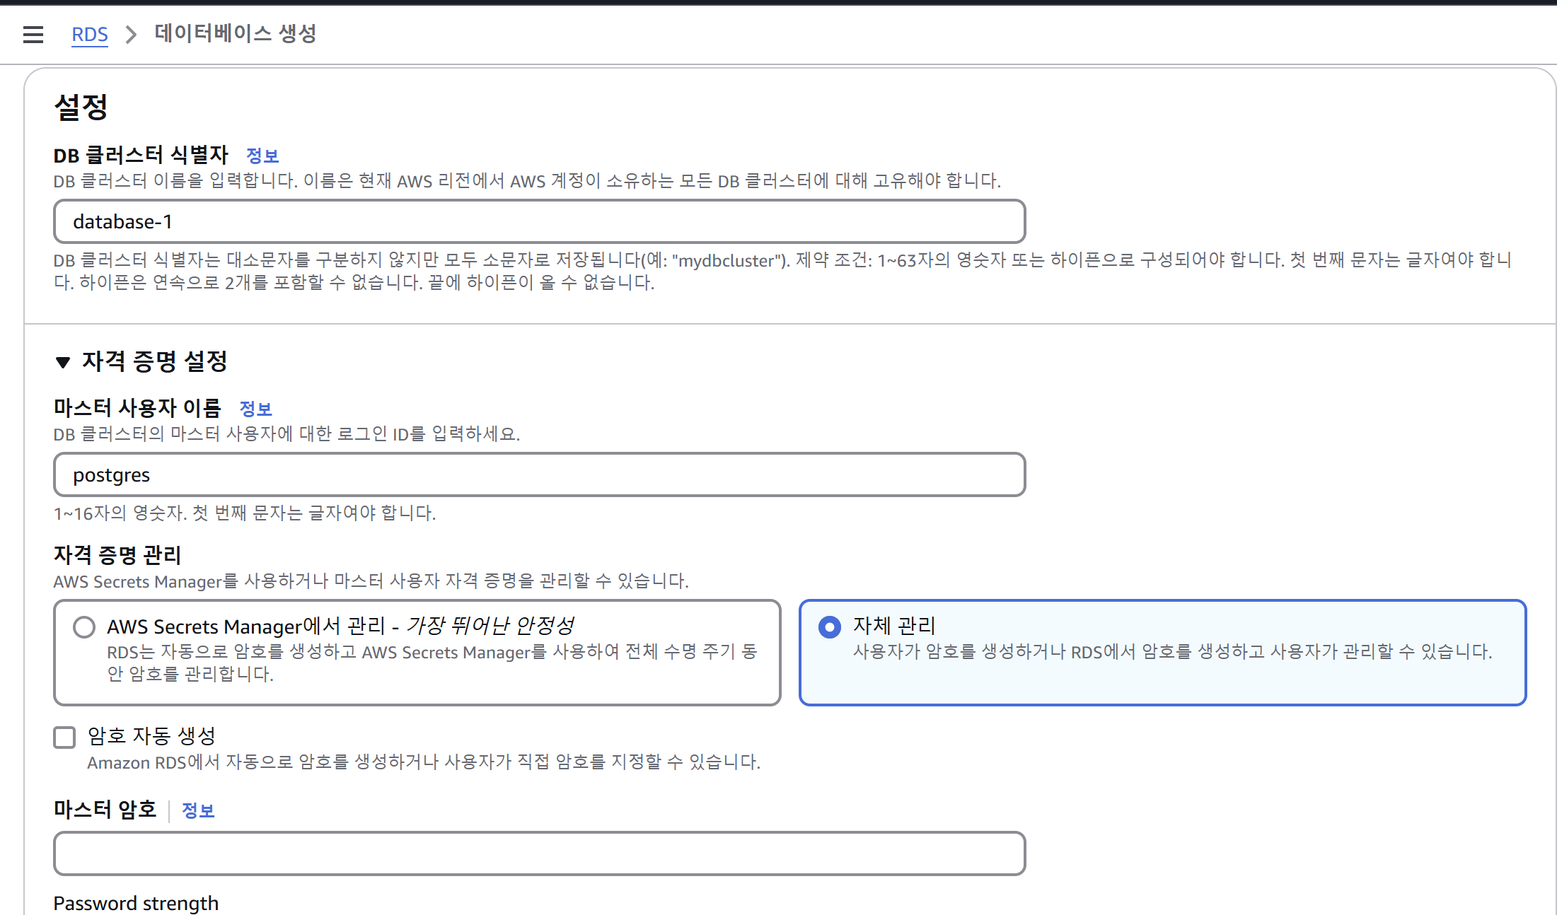This screenshot has width=1557, height=915.
Task: Click the 자격 증명 관리 heading
Action: click(x=117, y=555)
